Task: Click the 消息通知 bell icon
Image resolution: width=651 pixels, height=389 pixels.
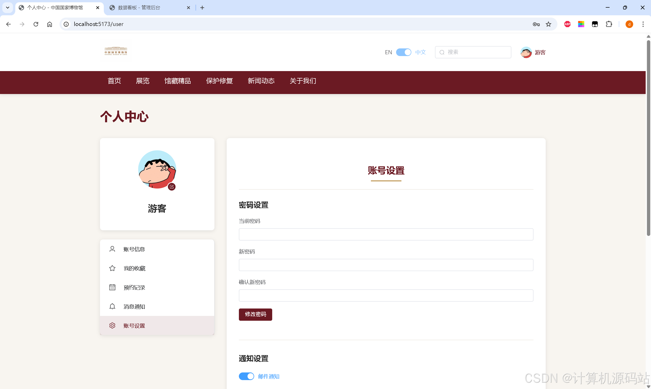Action: (x=112, y=306)
